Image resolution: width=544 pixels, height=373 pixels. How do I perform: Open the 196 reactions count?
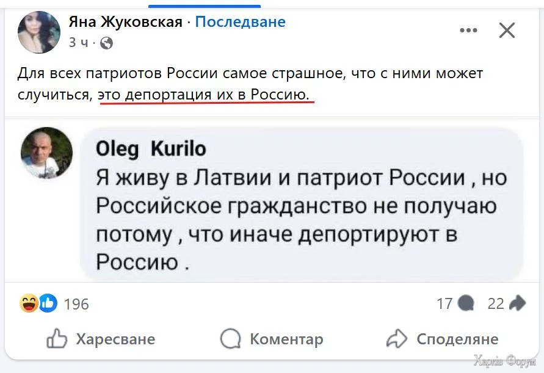pyautogui.click(x=76, y=303)
